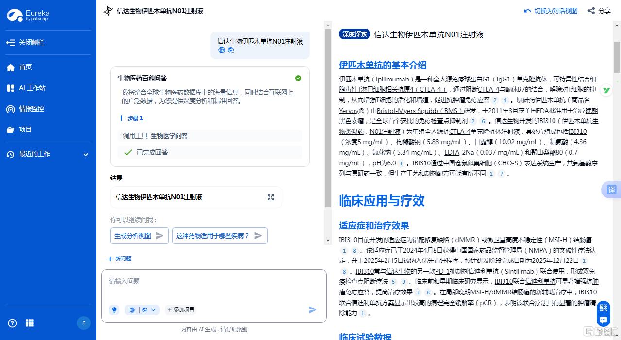Open link 微卫星高度不稳定性（MSI-H）结肠癌
Screen dimensions: 621x340
(539, 240)
